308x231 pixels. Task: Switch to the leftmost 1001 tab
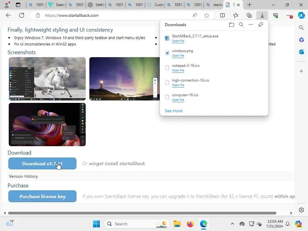click(x=36, y=5)
